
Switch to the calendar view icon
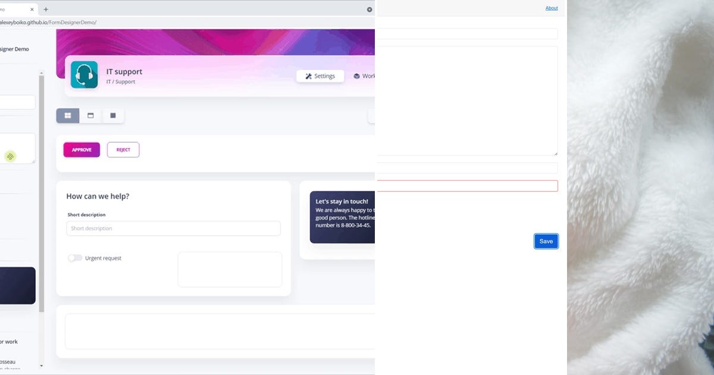point(90,115)
